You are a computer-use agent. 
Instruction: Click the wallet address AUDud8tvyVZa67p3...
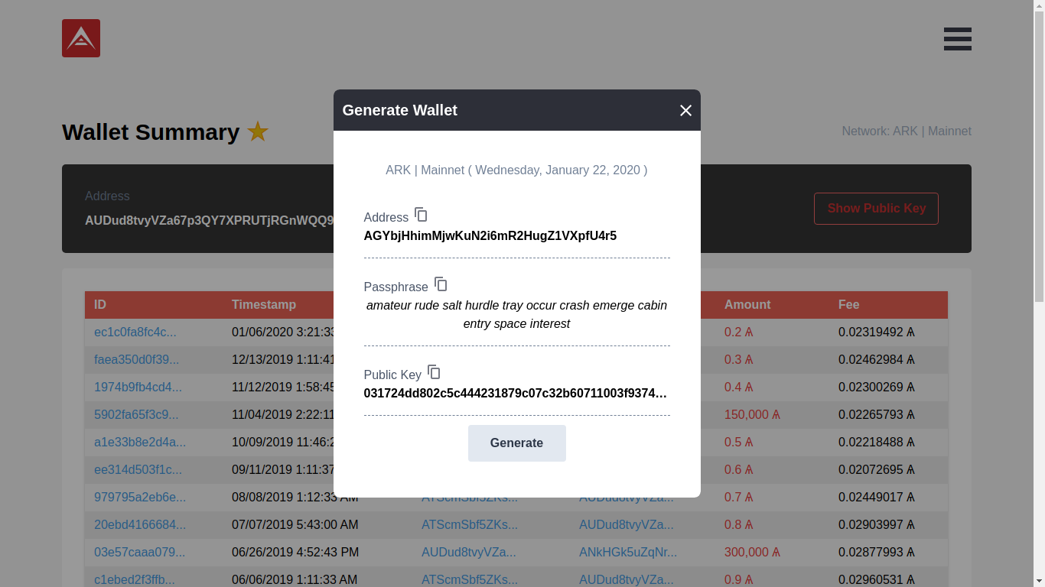(209, 221)
